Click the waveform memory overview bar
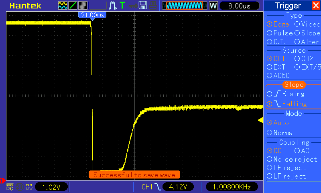321x193 pixels. [184, 6]
